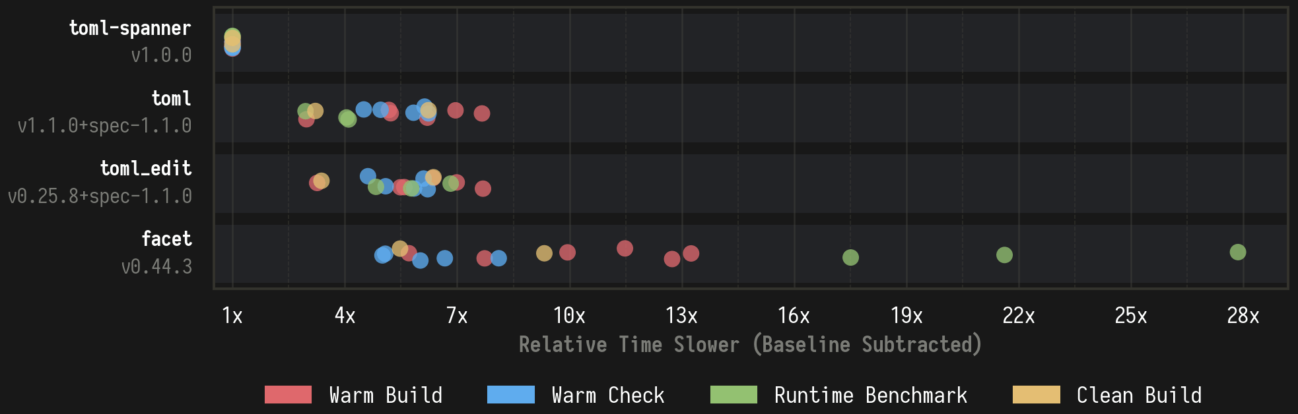Toggle the Warm Build legend label
1298x414 pixels.
[386, 395]
